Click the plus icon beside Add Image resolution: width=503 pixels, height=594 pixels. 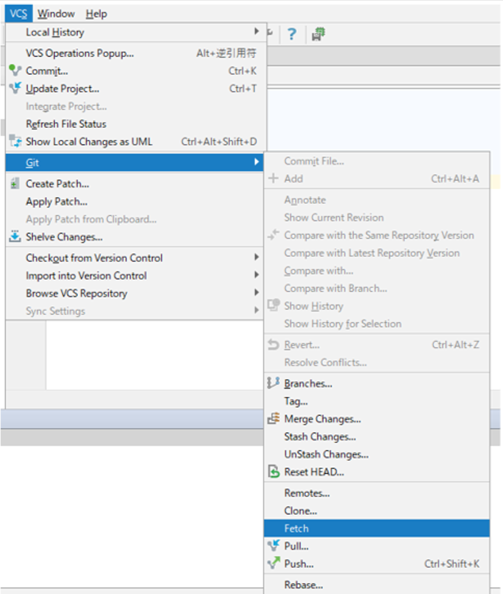point(274,178)
